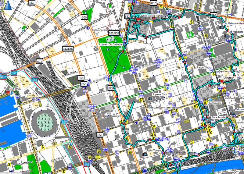
Task: Select the camera icon at Old Melbourne Gaol
Action: pyautogui.click(x=221, y=27)
